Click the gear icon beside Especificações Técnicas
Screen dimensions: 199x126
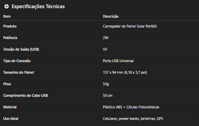pos(6,6)
